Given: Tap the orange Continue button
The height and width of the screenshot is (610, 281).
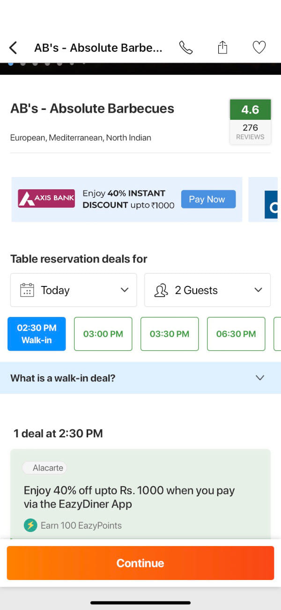Looking at the screenshot, I should click(140, 563).
